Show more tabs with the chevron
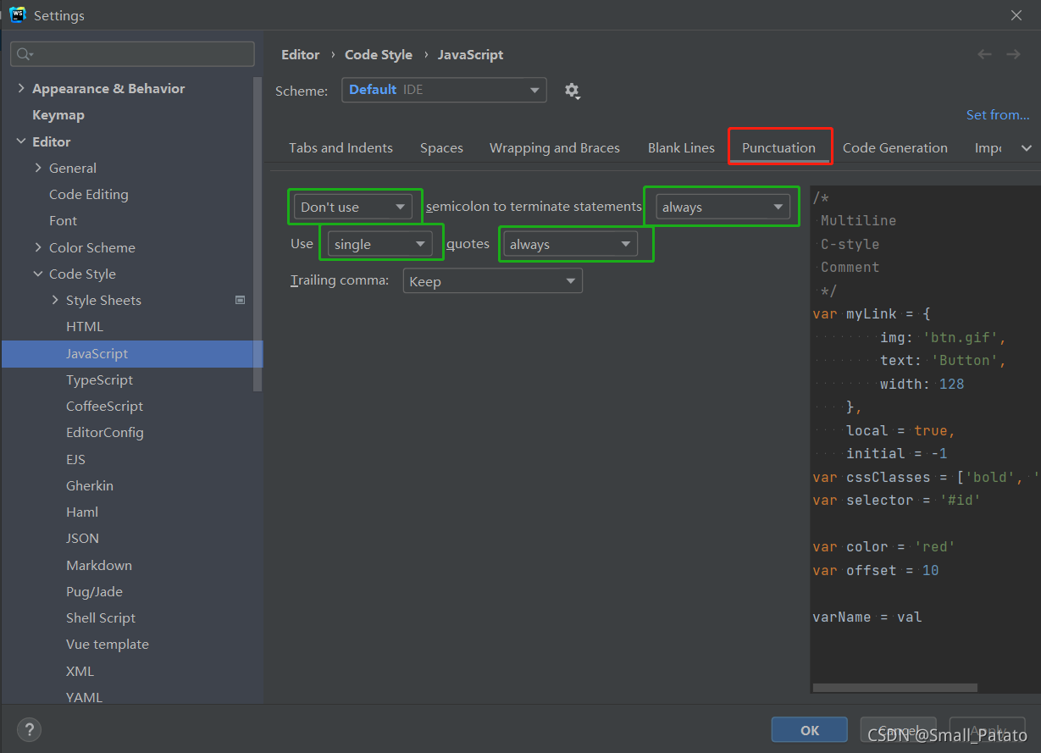The image size is (1041, 753). [x=1027, y=148]
